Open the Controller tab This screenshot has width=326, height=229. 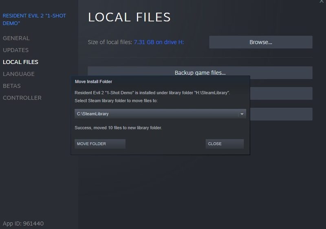coord(22,98)
